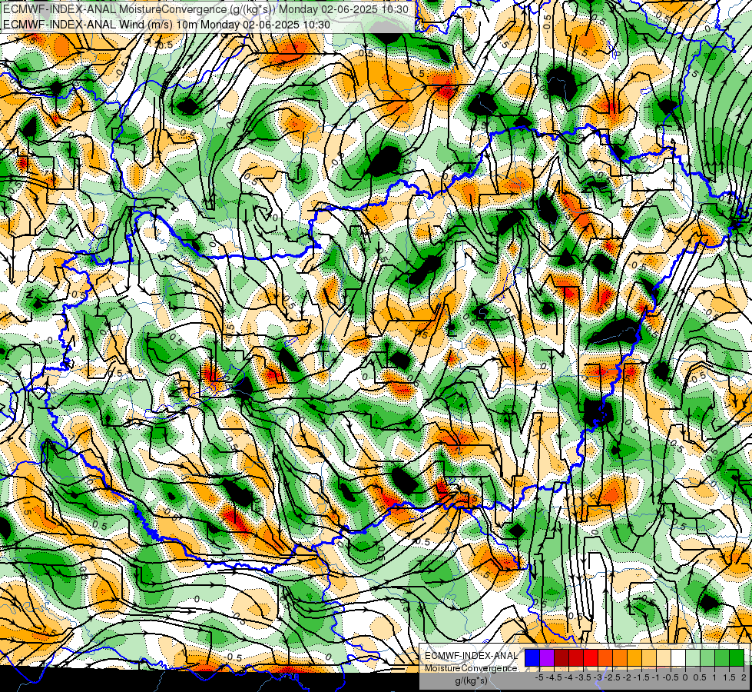Click the Wind (m/s) 10m title line
The image size is (752, 692).
167,25
